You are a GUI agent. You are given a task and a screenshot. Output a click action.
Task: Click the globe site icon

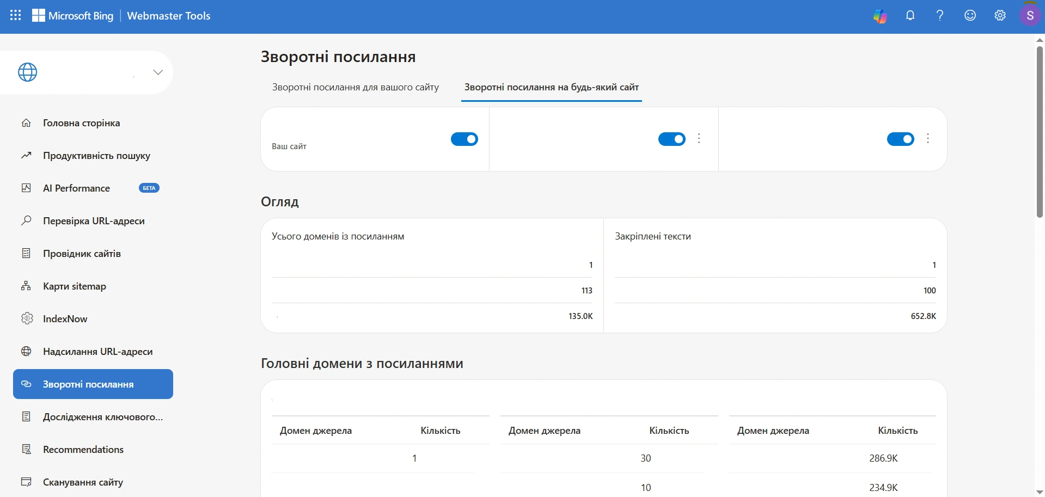(28, 72)
